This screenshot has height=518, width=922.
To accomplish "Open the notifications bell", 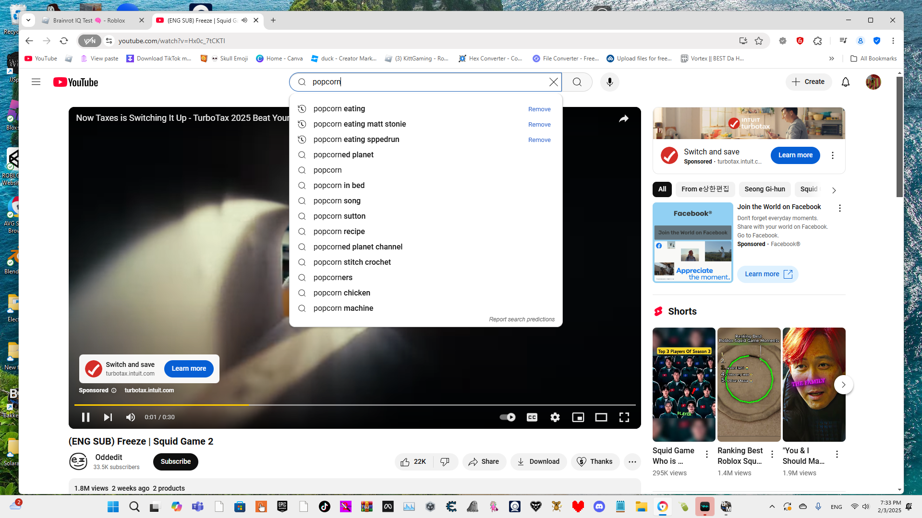I will coord(846,82).
